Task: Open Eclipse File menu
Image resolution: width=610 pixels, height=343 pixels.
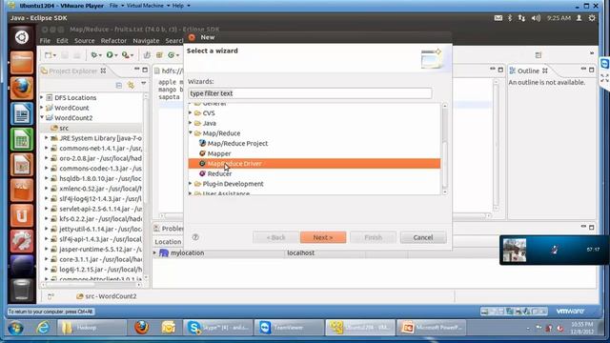Action: pos(45,40)
